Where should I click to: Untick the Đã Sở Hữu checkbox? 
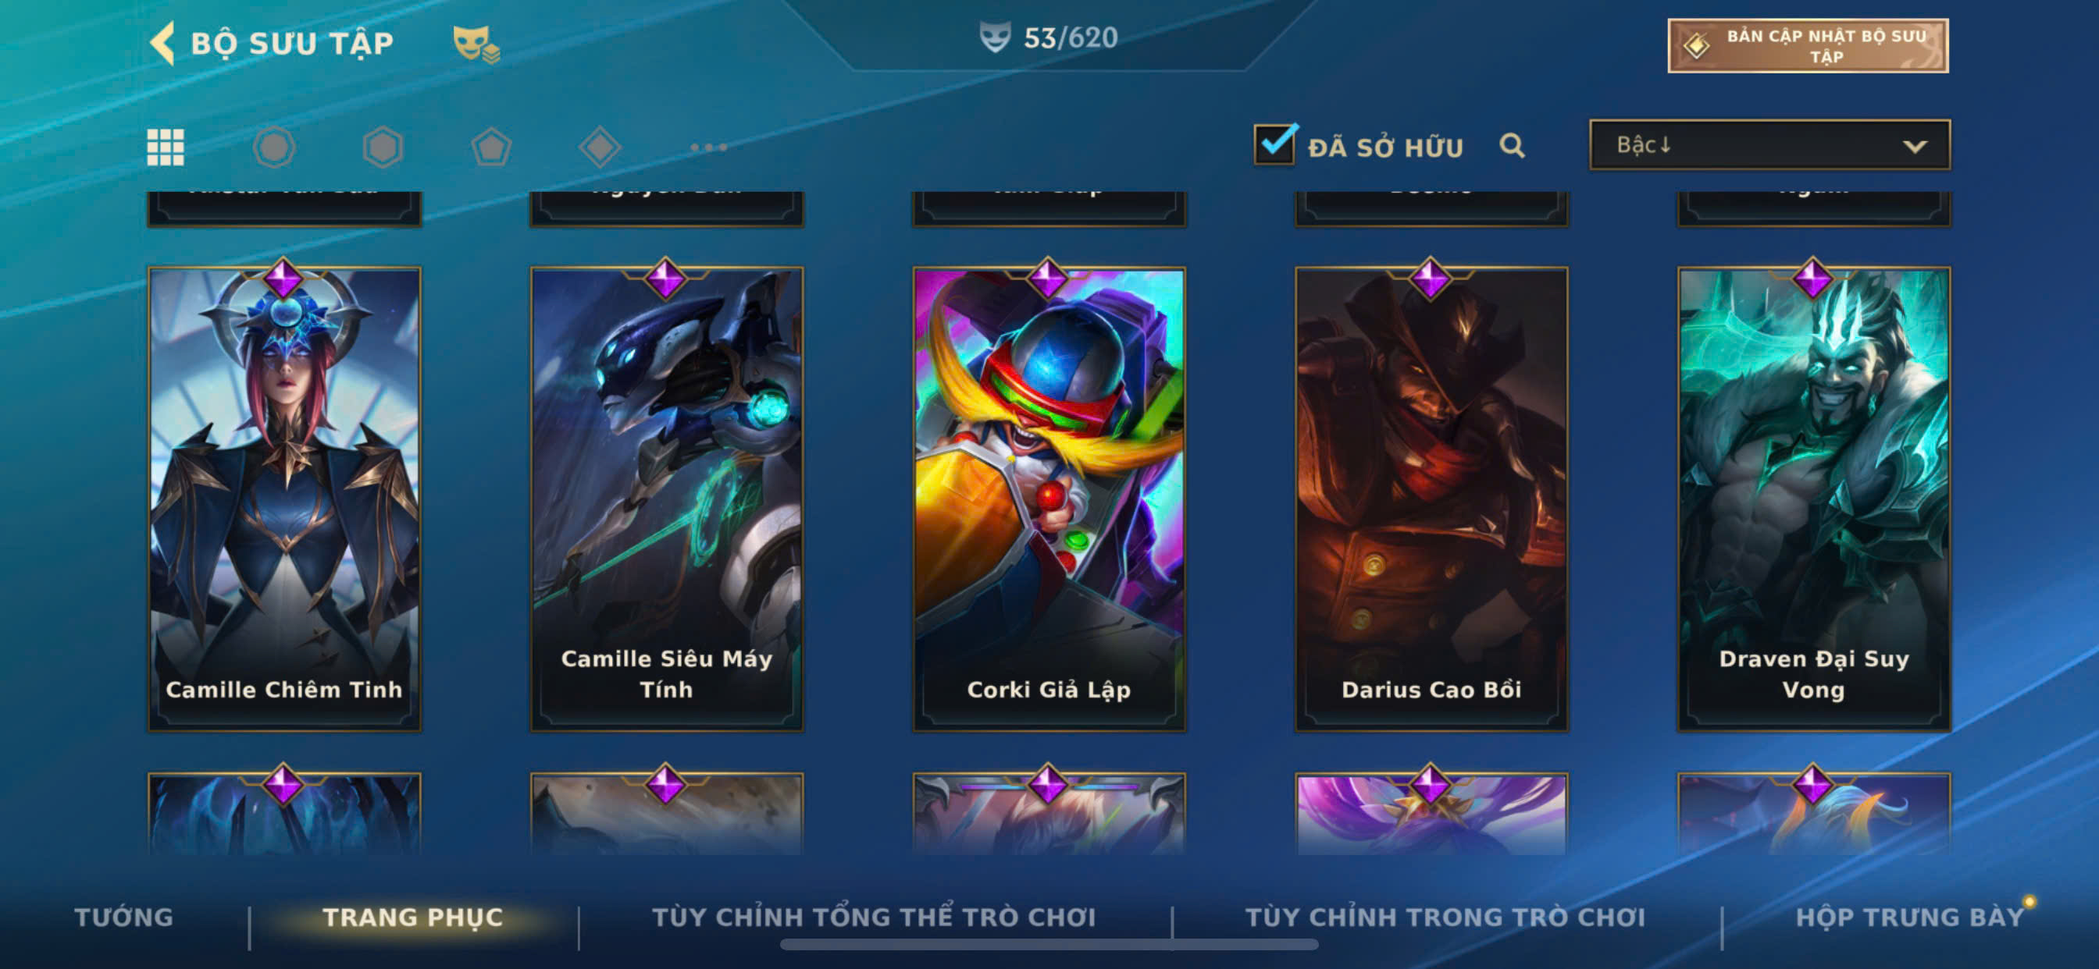pyautogui.click(x=1274, y=145)
